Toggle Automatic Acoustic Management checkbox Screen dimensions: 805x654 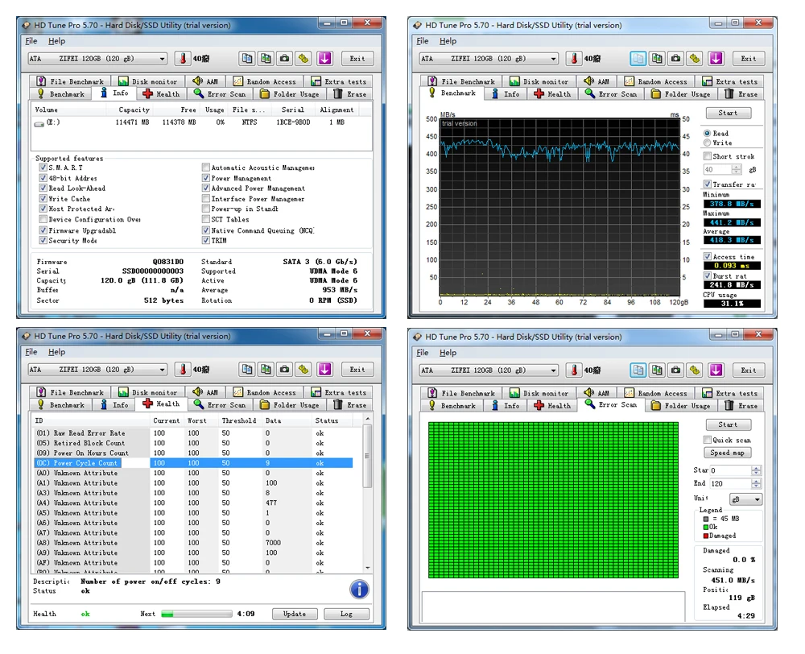tap(206, 168)
